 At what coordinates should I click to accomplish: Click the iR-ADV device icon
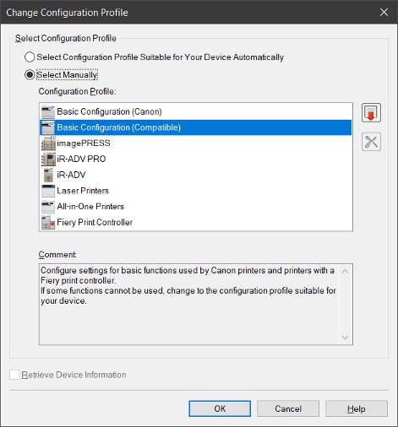[x=48, y=175]
